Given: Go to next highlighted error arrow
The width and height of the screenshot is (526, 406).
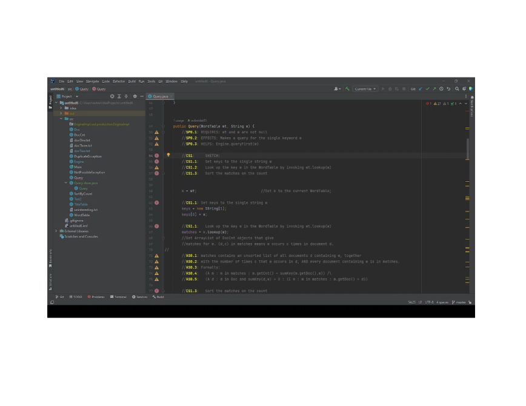Looking at the screenshot, I should coord(466,104).
